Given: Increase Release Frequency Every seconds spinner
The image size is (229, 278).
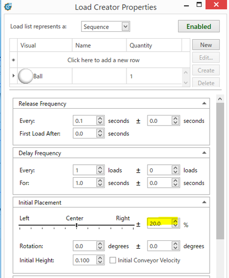Looking at the screenshot, I should 100,119.
